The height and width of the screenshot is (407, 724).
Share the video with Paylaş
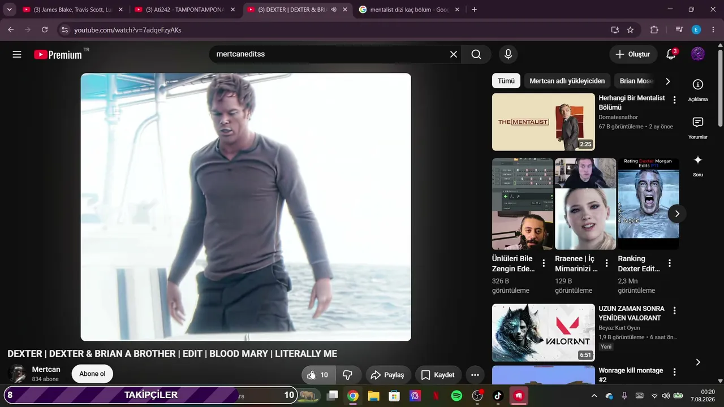(x=388, y=375)
